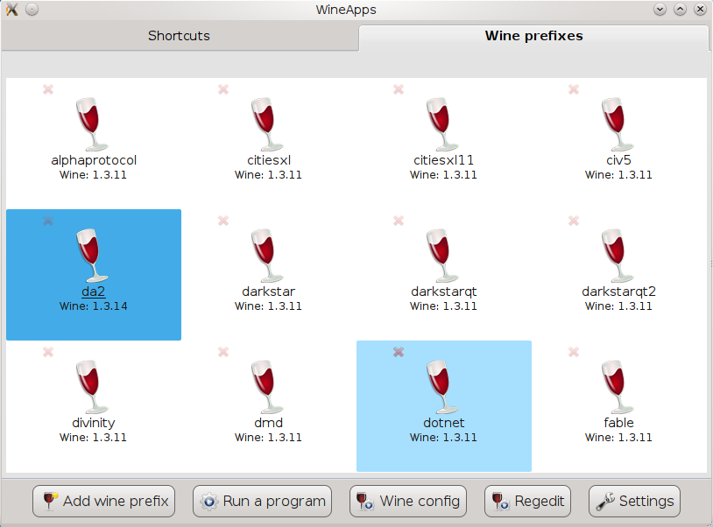The image size is (713, 527).
Task: Click the citiesxl wine glass icon
Action: pyautogui.click(x=268, y=123)
